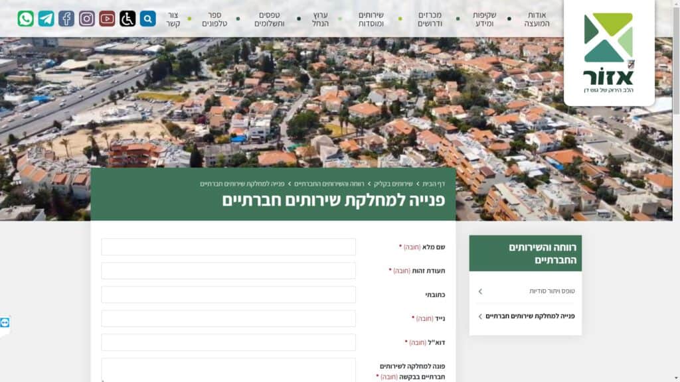The width and height of the screenshot is (680, 382).
Task: Open the WhatsApp icon in the header
Action: pyautogui.click(x=26, y=19)
